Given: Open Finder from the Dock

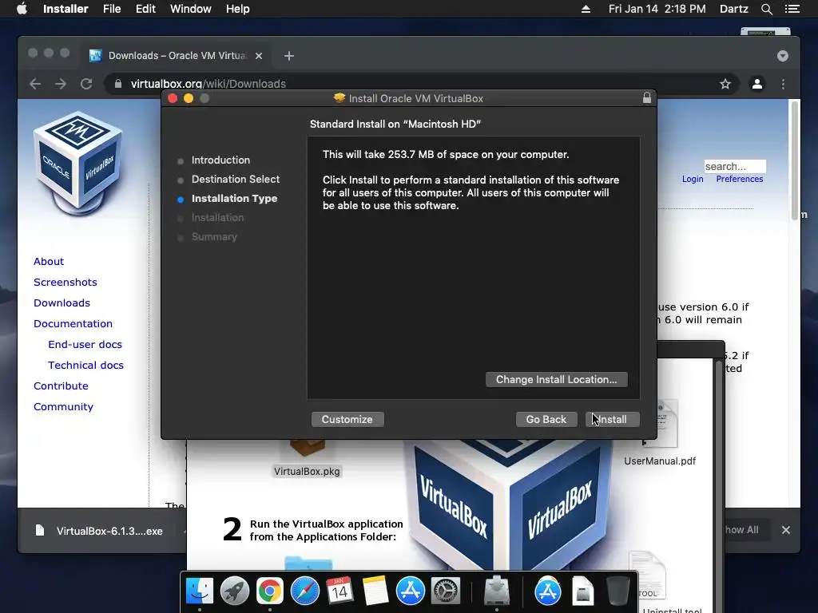Looking at the screenshot, I should (x=199, y=591).
